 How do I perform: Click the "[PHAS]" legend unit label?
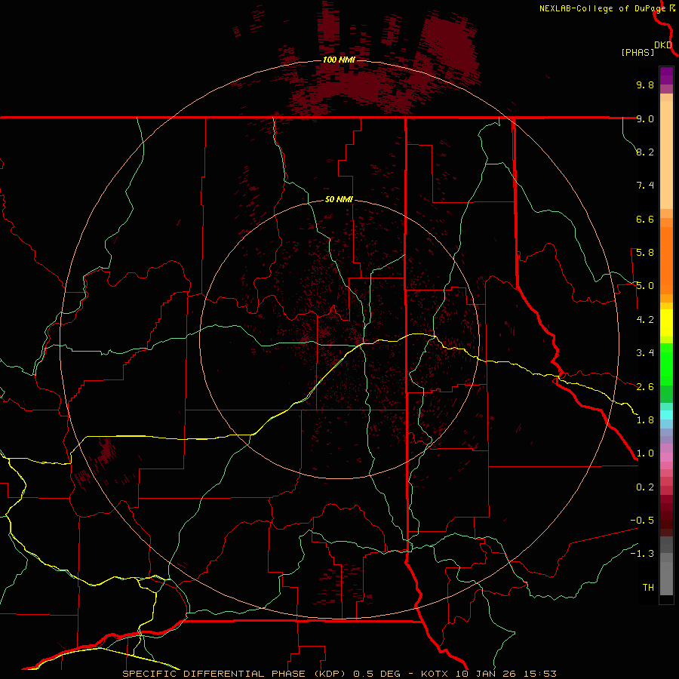(638, 53)
